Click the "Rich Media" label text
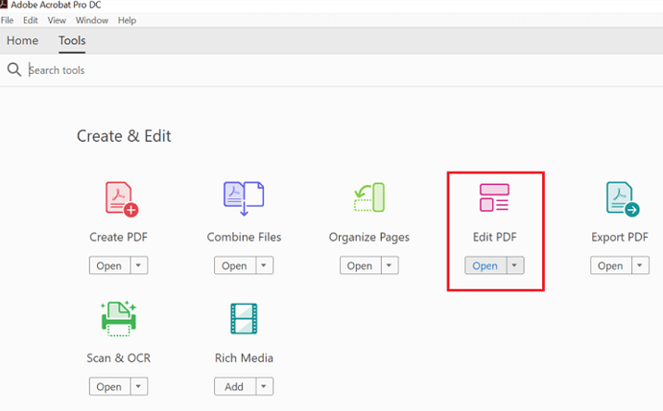This screenshot has height=411, width=663. [x=244, y=358]
